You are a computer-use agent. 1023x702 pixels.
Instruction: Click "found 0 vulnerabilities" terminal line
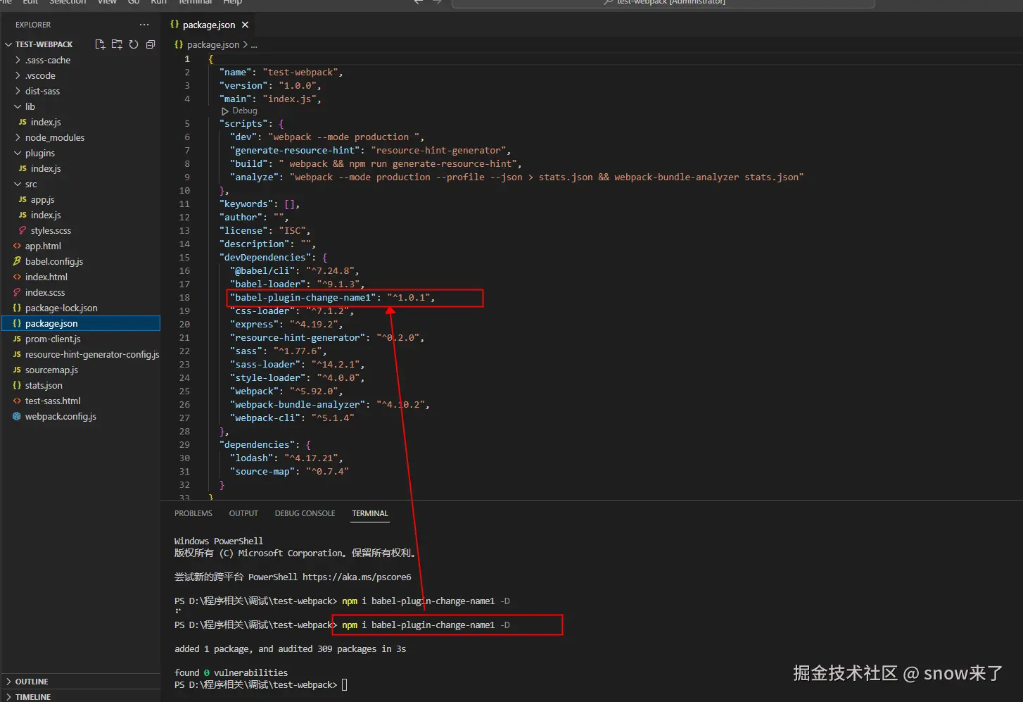coord(231,672)
